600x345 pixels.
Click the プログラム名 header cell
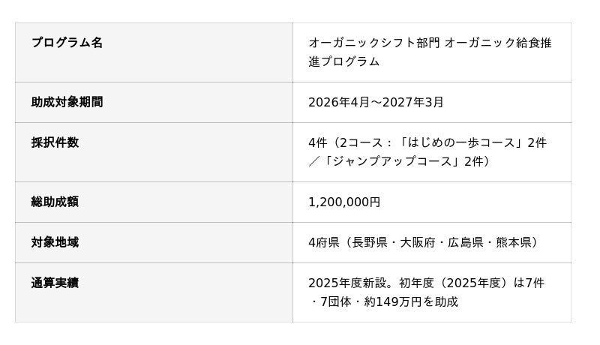pyautogui.click(x=67, y=43)
